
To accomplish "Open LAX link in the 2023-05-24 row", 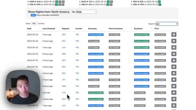I will click(x=64, y=48).
